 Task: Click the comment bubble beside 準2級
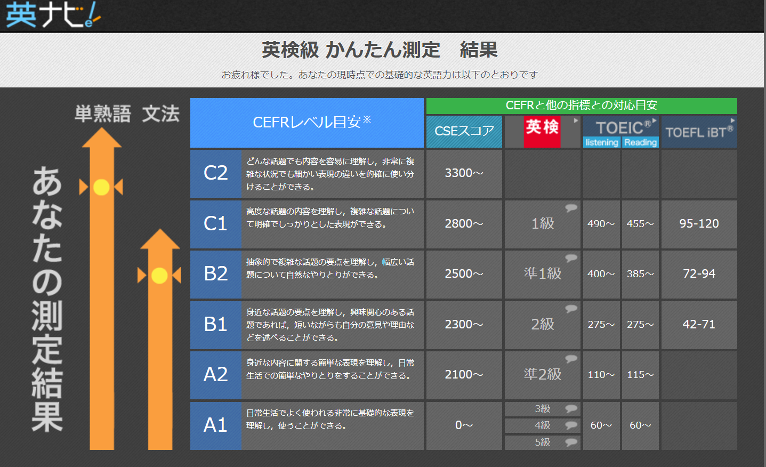(571, 359)
